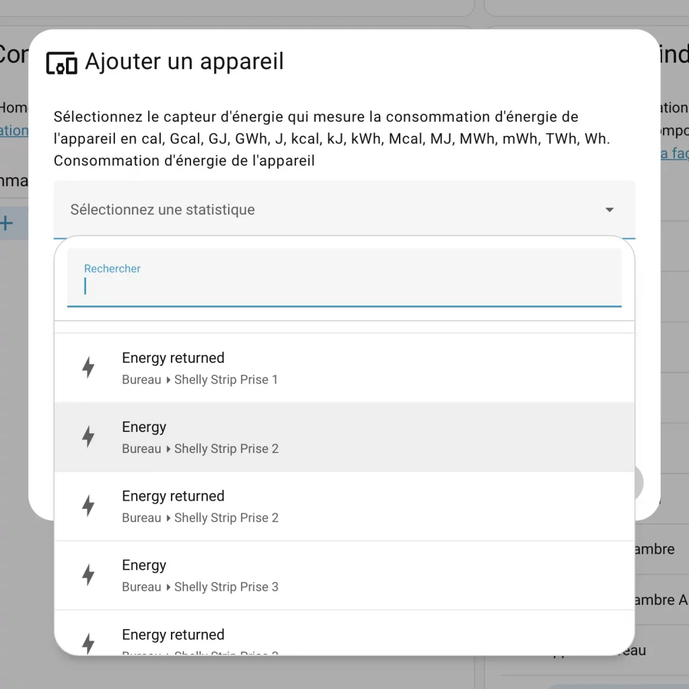Click the Consommation d'énergie de l'appareil label
This screenshot has width=689, height=689.
[184, 161]
